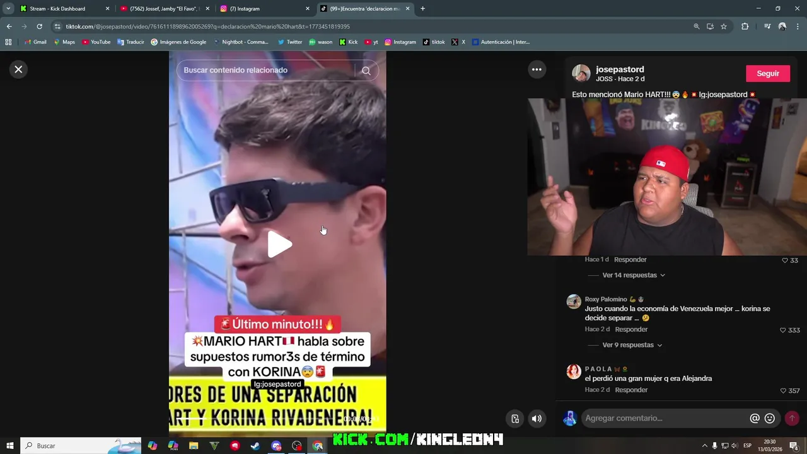The image size is (807, 454).
Task: Open the tab search dropdown arrow
Action: 8,9
